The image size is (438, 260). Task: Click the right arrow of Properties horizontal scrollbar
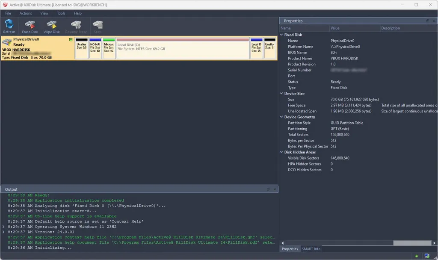tap(435, 243)
